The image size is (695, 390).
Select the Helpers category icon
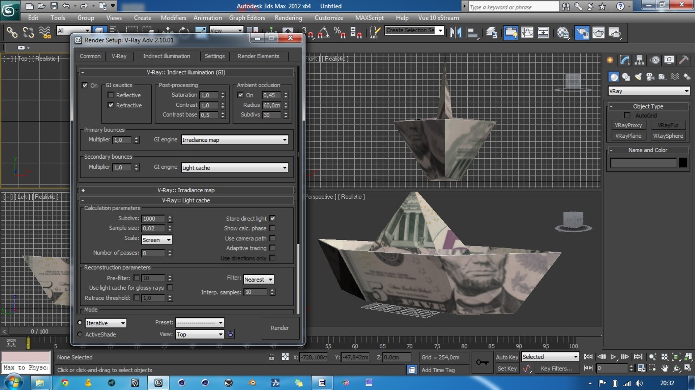tap(662, 77)
